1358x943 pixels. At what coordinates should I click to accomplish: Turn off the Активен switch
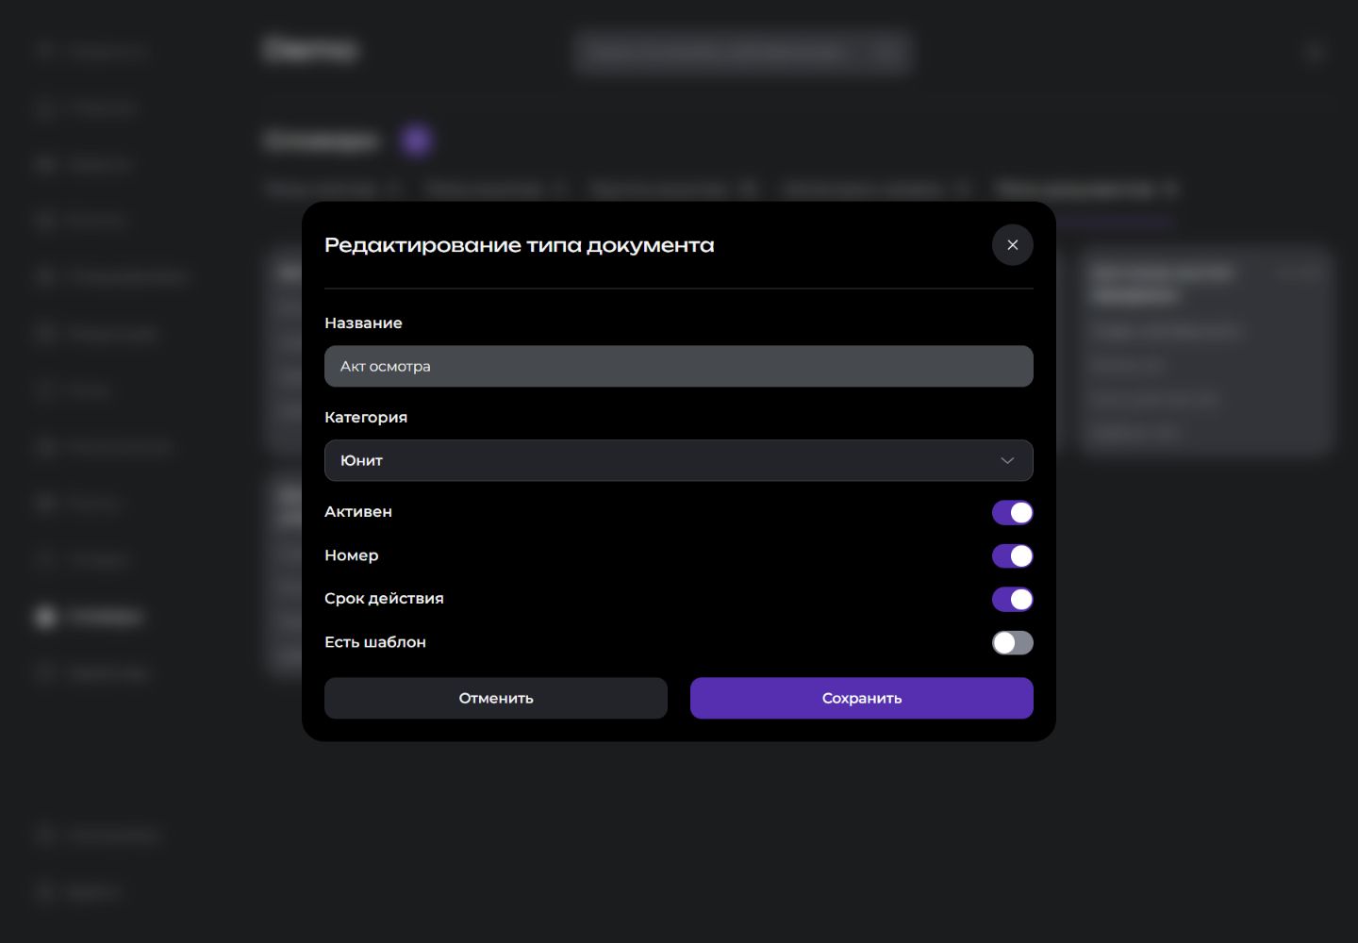pyautogui.click(x=1012, y=512)
